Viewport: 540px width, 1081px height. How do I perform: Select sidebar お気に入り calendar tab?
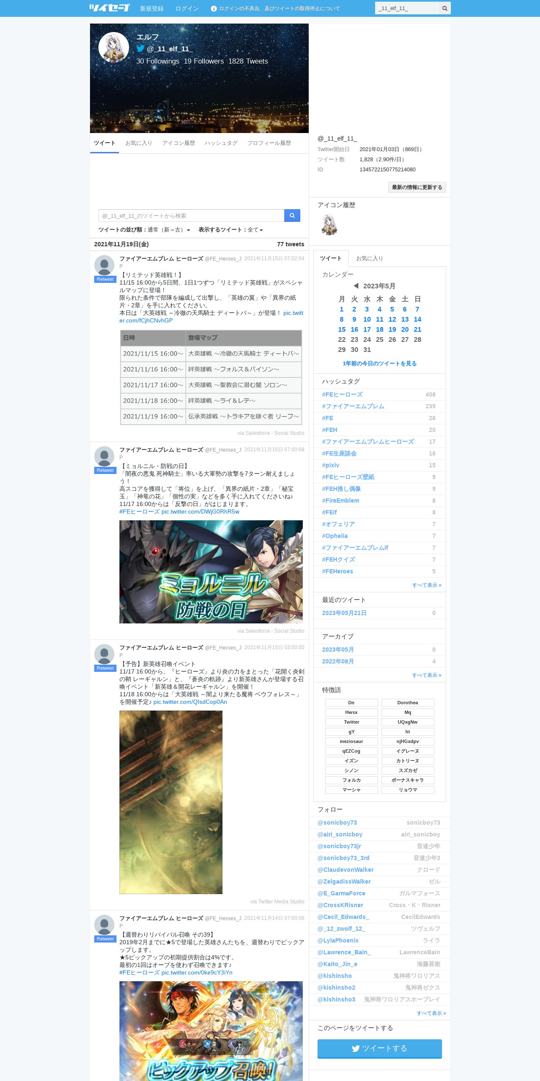point(369,258)
